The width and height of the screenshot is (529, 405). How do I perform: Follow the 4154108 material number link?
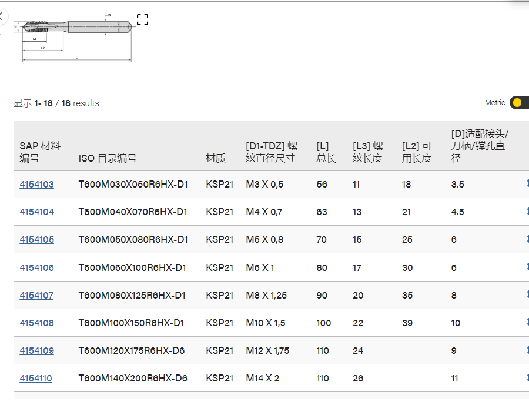click(x=36, y=323)
